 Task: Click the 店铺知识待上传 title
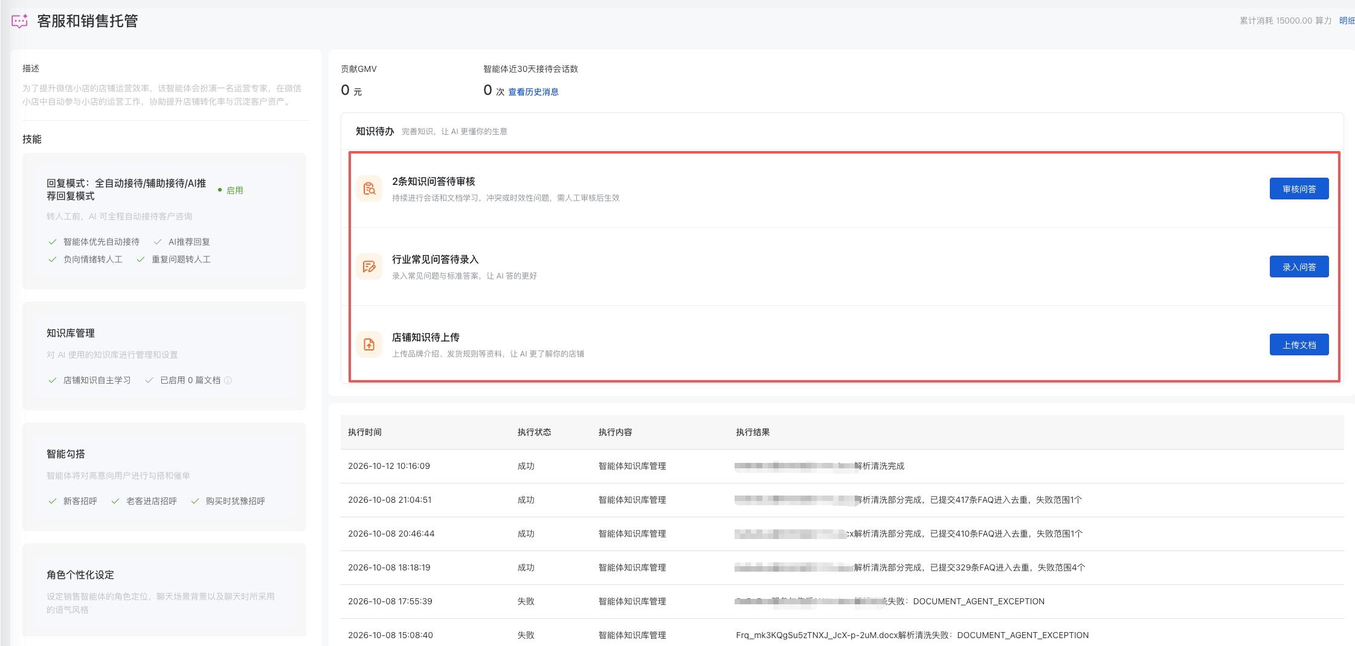[426, 337]
